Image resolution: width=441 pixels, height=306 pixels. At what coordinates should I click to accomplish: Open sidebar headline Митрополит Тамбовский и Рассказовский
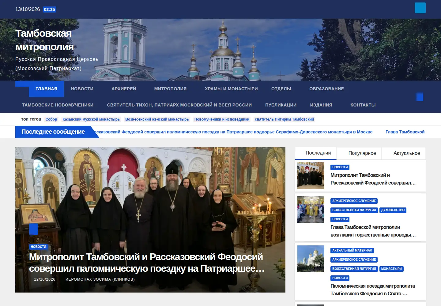[x=373, y=179]
